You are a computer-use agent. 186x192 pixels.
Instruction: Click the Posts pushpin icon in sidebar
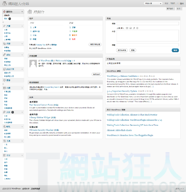tap(4, 26)
